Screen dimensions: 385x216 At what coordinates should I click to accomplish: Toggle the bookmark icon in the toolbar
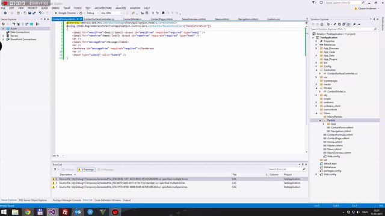[x=163, y=13]
